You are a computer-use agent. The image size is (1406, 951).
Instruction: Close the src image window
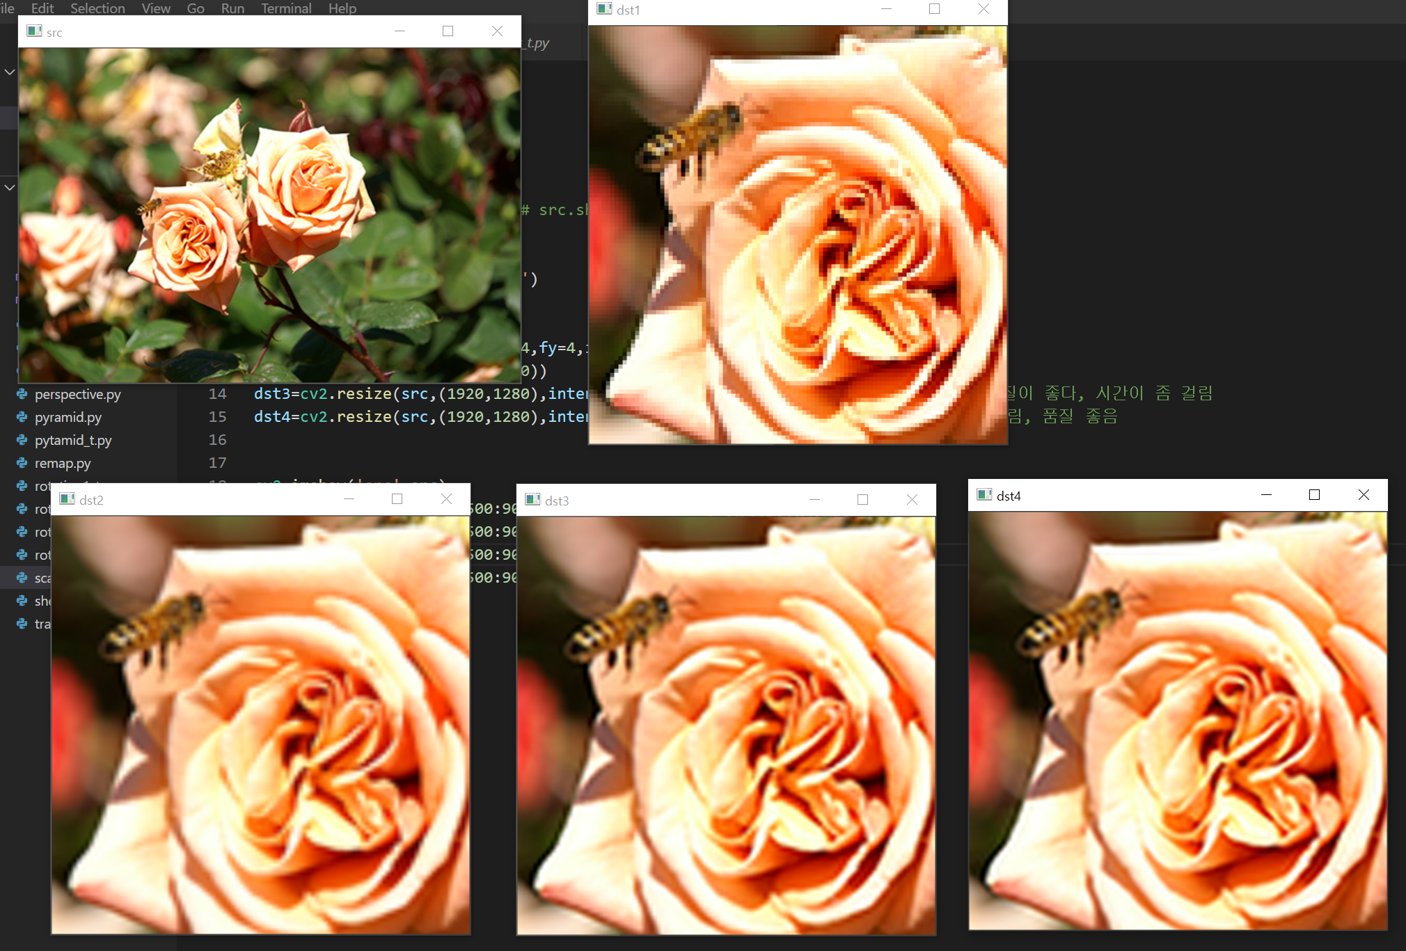[497, 31]
